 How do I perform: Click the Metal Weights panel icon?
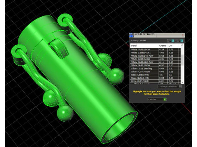coord(131,35)
